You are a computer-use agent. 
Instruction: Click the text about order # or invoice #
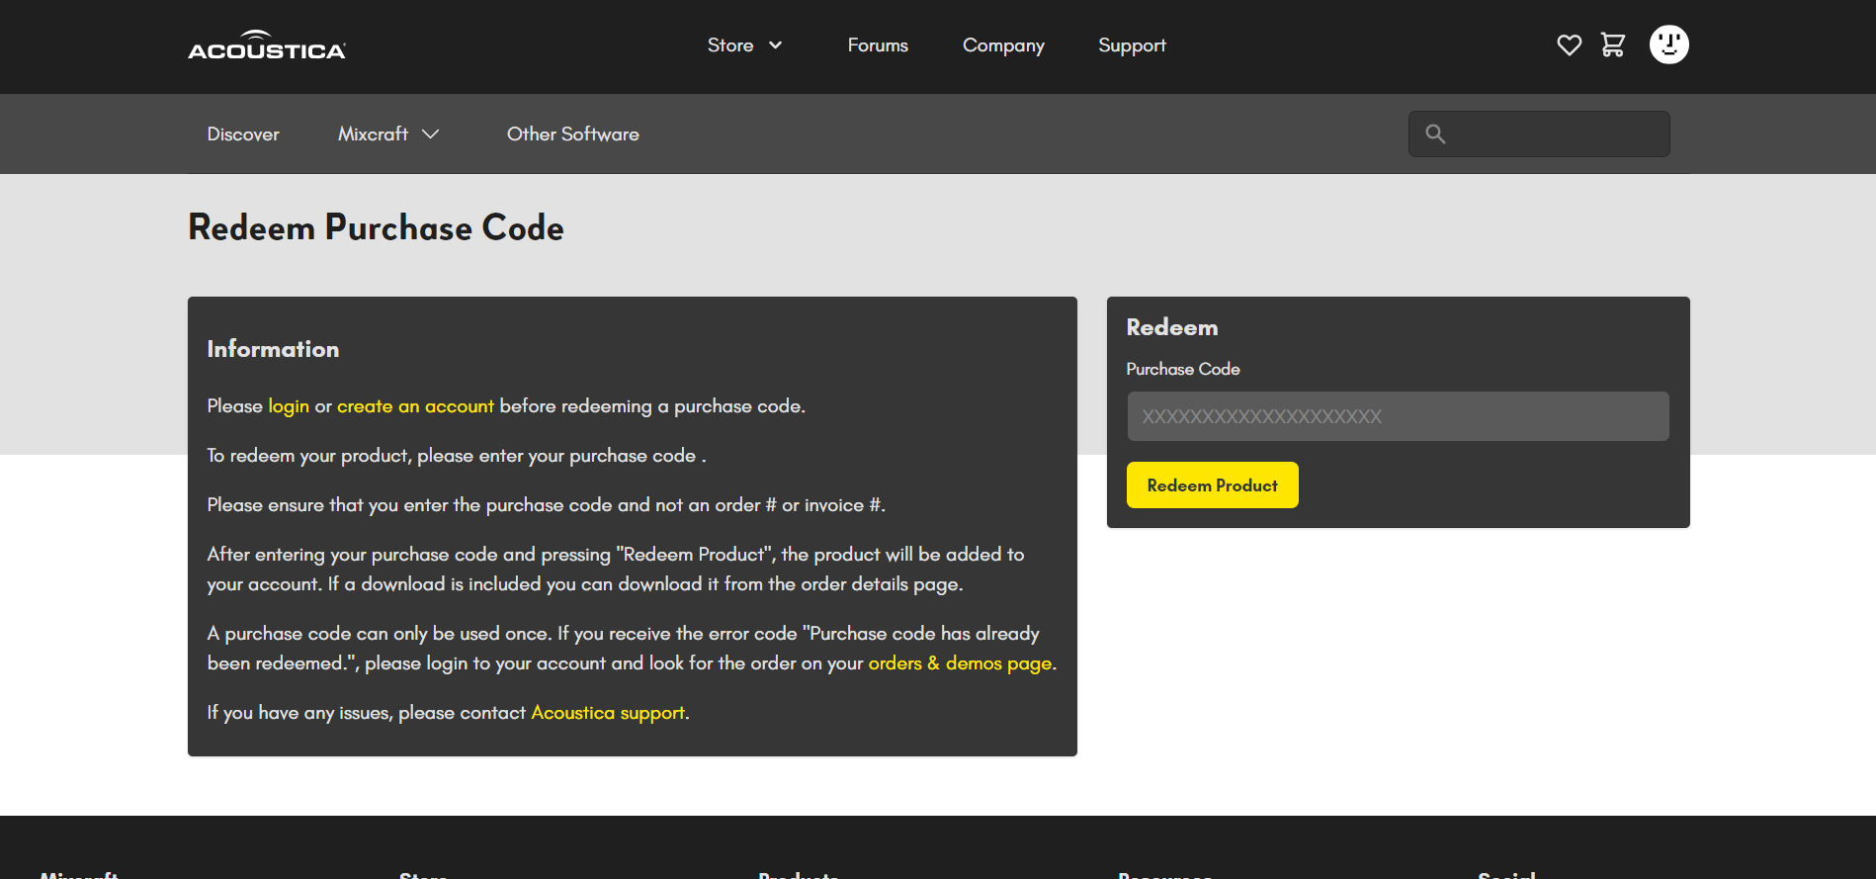point(547,505)
